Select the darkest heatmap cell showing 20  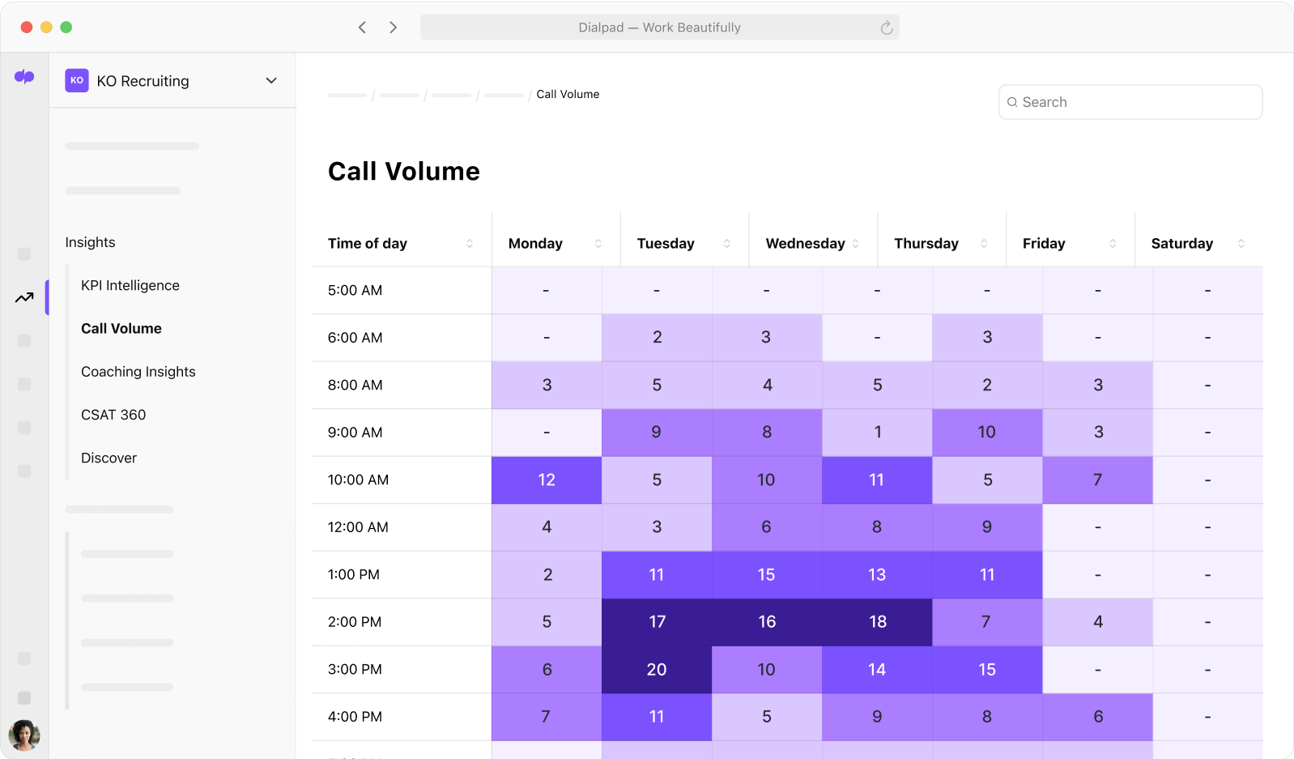[x=657, y=670]
